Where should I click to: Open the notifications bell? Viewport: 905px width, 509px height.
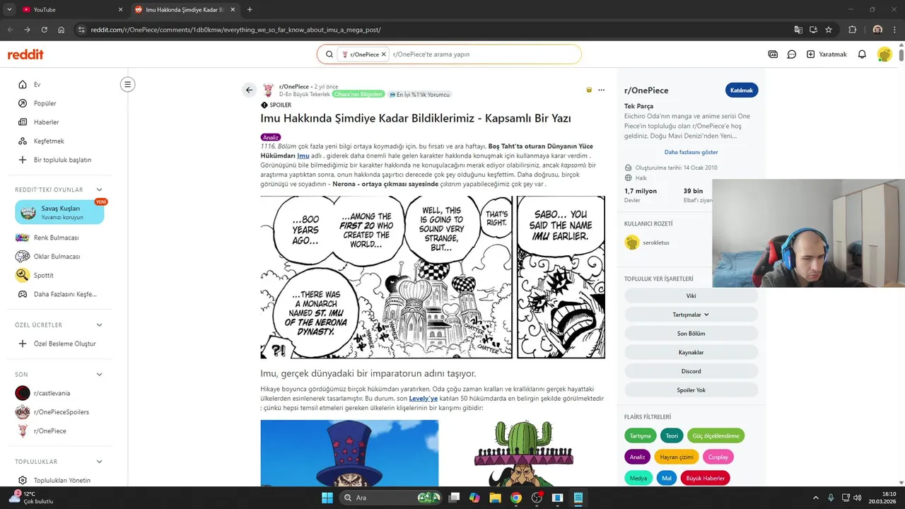coord(862,54)
